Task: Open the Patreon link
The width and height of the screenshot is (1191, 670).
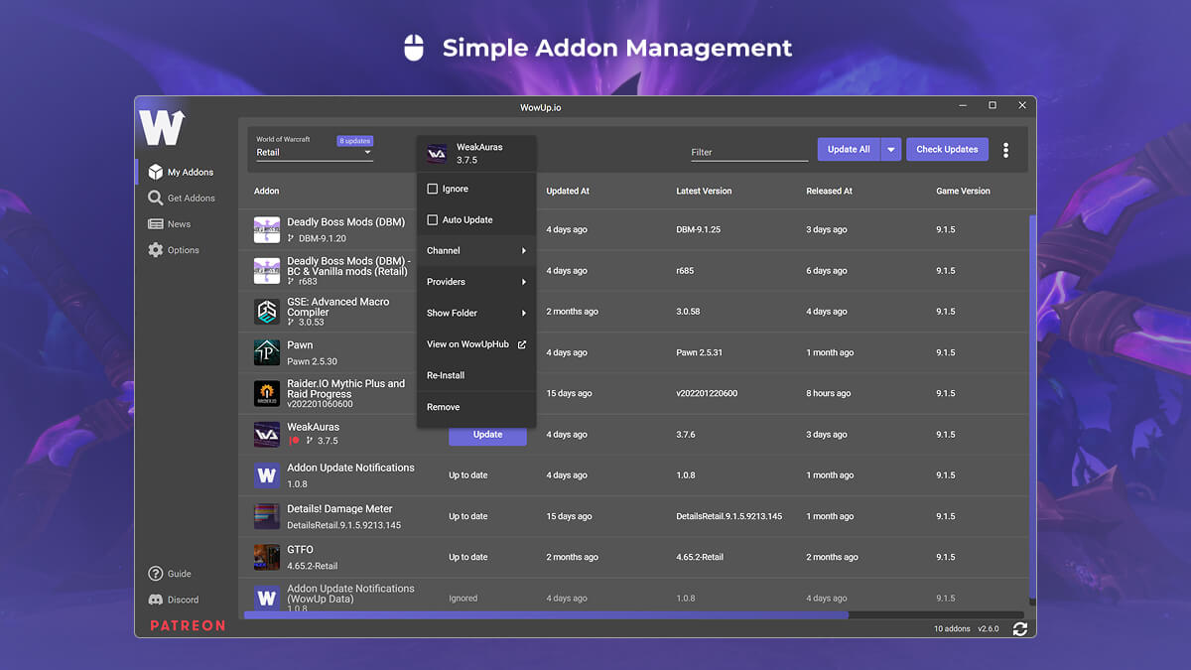Action: click(x=188, y=625)
